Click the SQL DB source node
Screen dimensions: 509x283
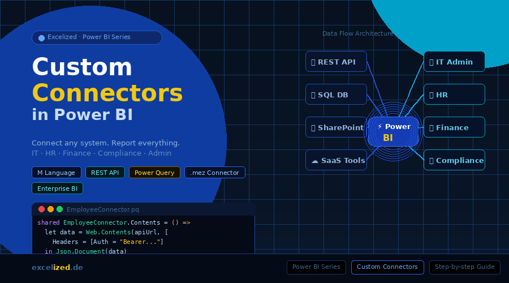coord(337,95)
